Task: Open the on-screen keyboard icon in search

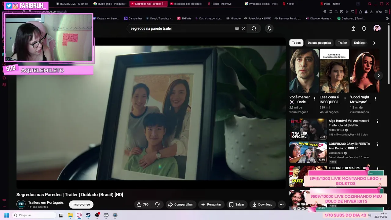Action: pyautogui.click(x=237, y=28)
